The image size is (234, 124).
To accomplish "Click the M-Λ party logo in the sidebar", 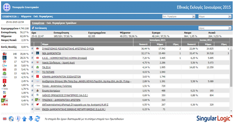I will (x=4, y=104).
